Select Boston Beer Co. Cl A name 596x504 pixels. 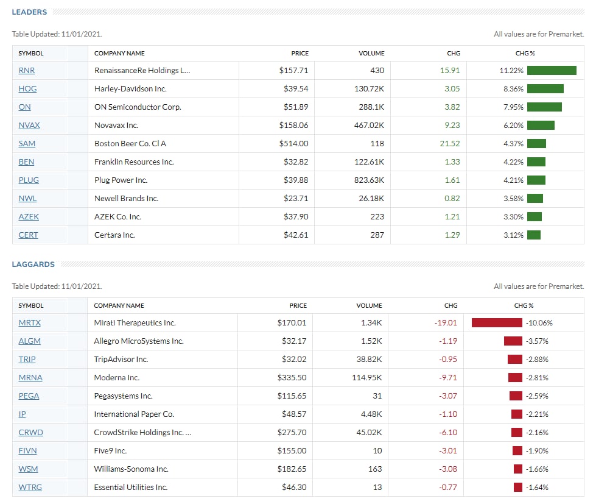[x=130, y=143]
